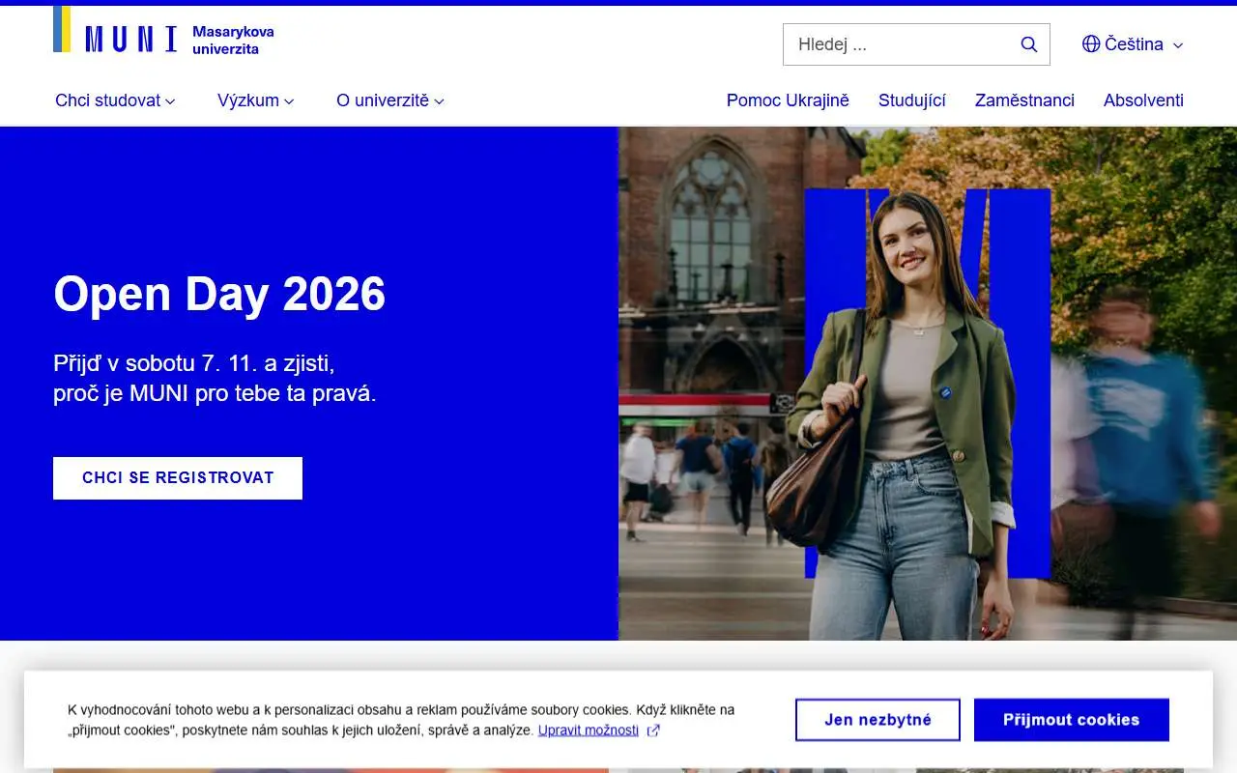This screenshot has height=773, width=1237.
Task: Click the MUNI Masarykova univerzita logo
Action: click(x=164, y=37)
